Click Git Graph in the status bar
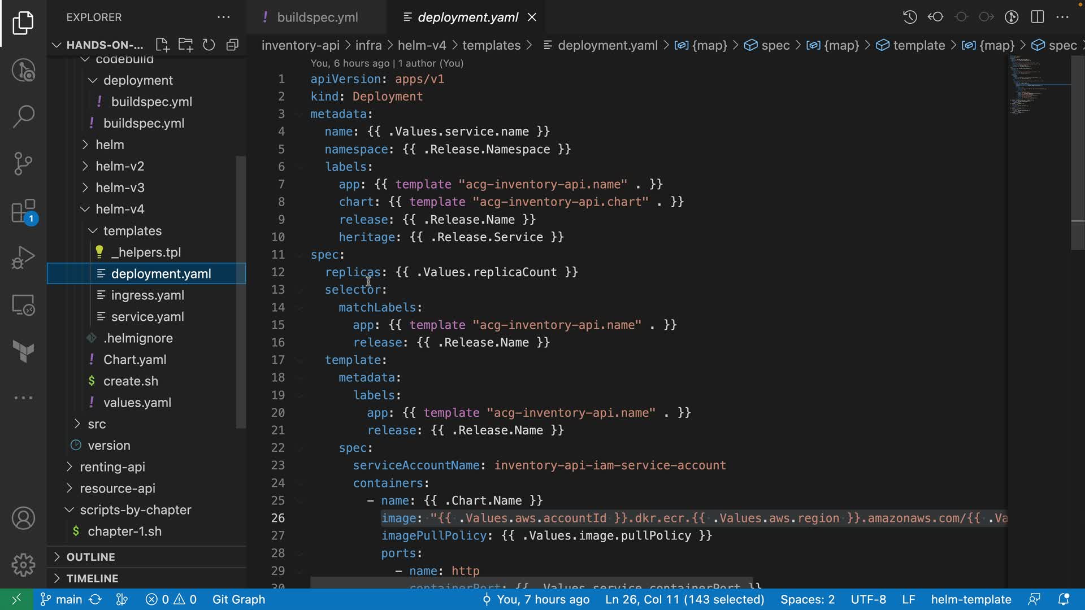This screenshot has height=610, width=1085. click(x=238, y=599)
